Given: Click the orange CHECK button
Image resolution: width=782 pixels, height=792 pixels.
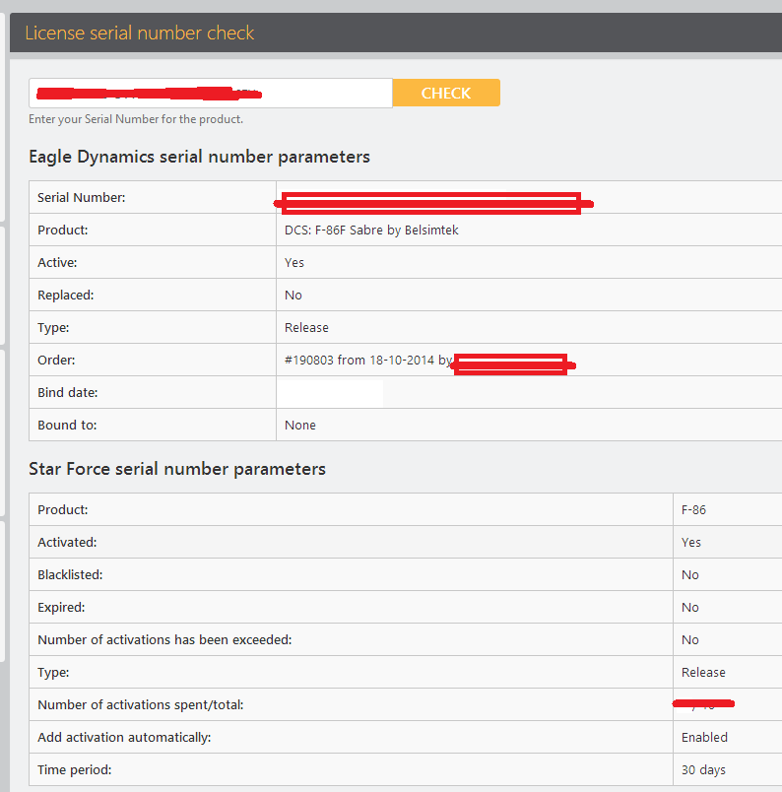Looking at the screenshot, I should [446, 93].
